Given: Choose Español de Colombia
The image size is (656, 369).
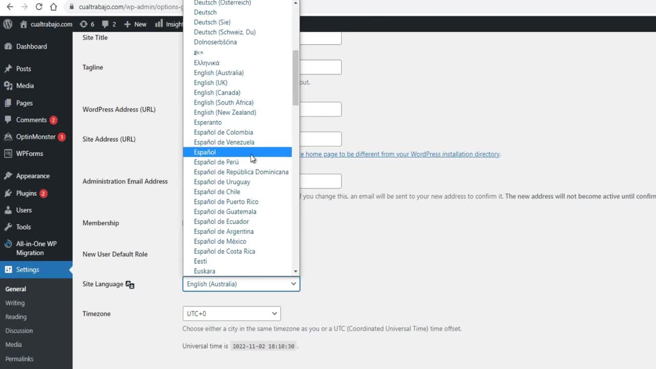Looking at the screenshot, I should tap(237, 132).
